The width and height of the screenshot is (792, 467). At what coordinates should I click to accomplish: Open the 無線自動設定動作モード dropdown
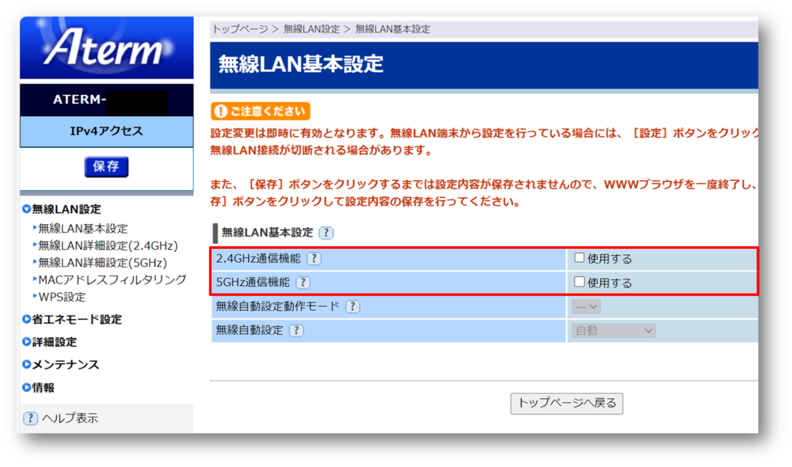tap(586, 306)
